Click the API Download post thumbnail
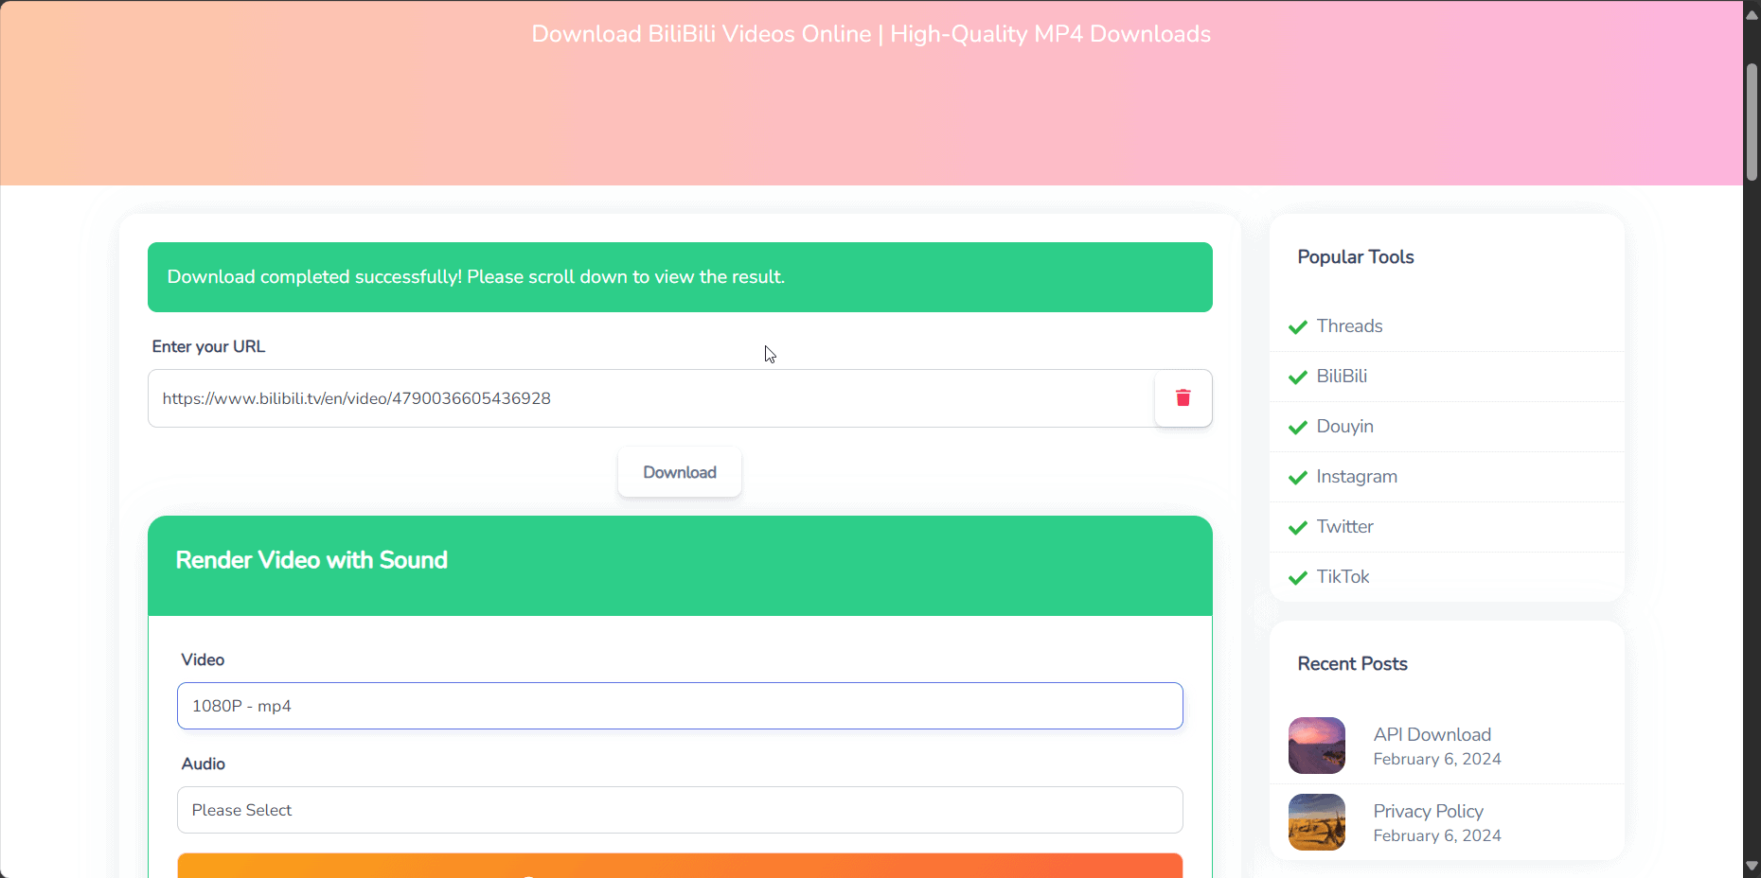Image resolution: width=1761 pixels, height=878 pixels. point(1316,746)
